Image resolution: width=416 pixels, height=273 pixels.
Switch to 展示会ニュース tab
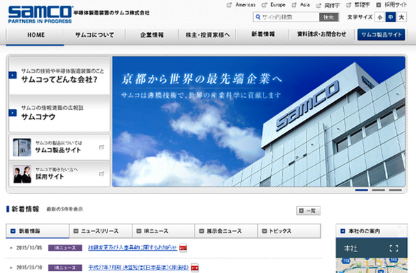(x=226, y=231)
